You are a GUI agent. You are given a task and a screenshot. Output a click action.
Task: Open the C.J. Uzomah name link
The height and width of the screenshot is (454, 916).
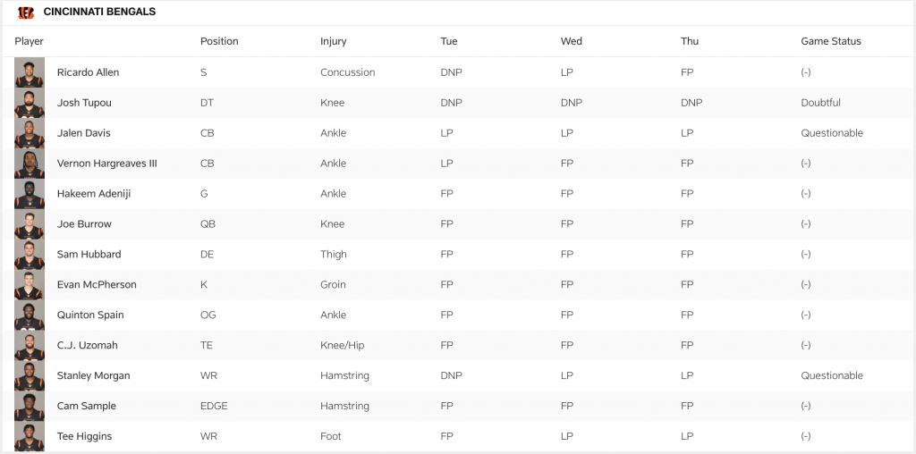click(x=85, y=346)
